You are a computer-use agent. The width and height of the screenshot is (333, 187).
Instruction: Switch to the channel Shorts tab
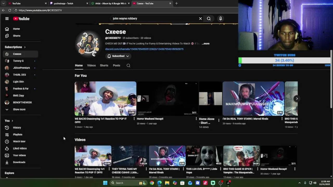pos(104,65)
